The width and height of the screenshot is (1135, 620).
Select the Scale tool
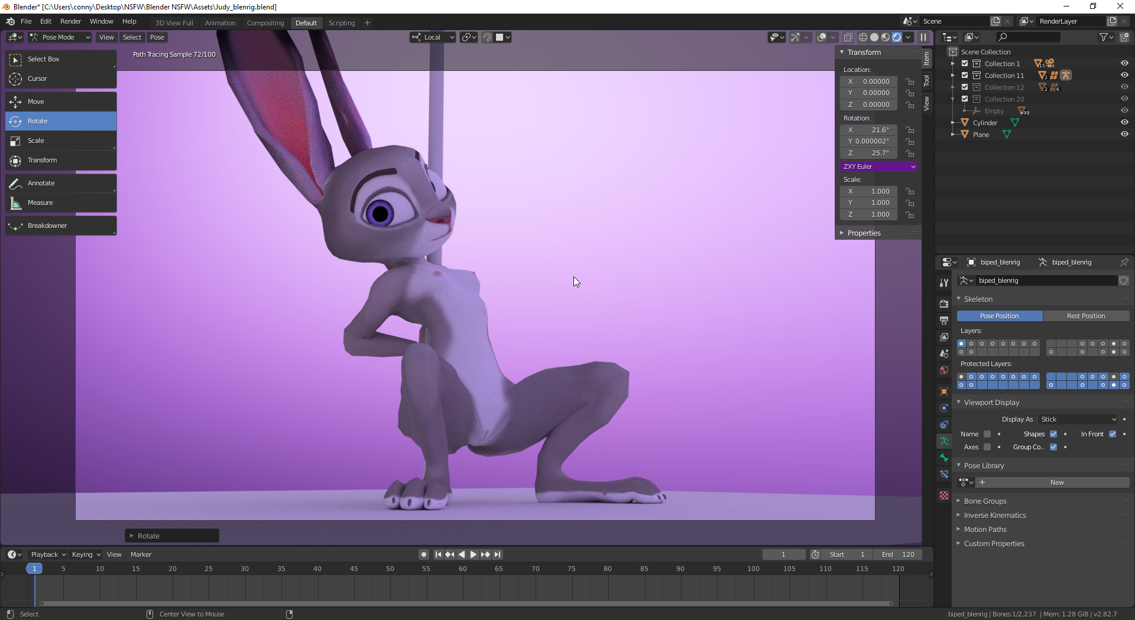(x=60, y=141)
